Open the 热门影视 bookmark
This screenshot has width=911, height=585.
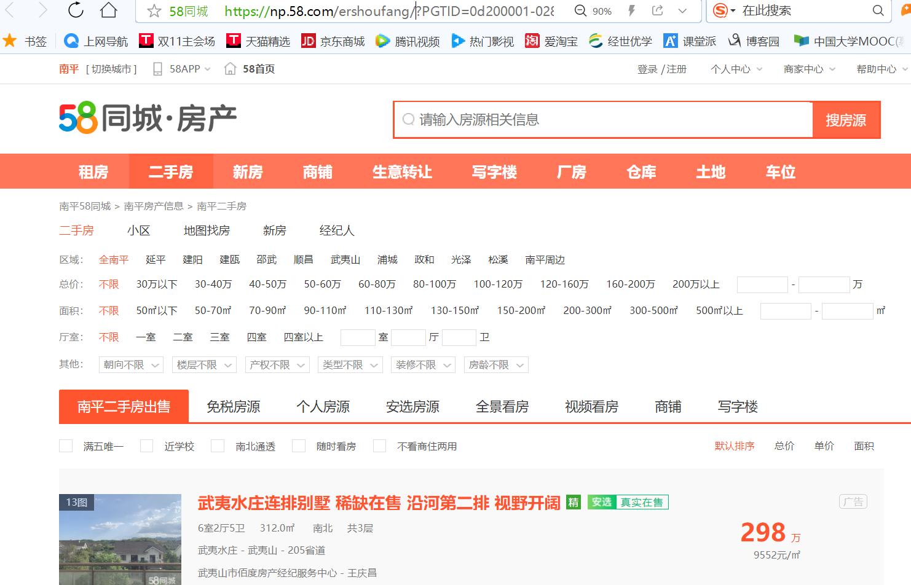[x=483, y=41]
